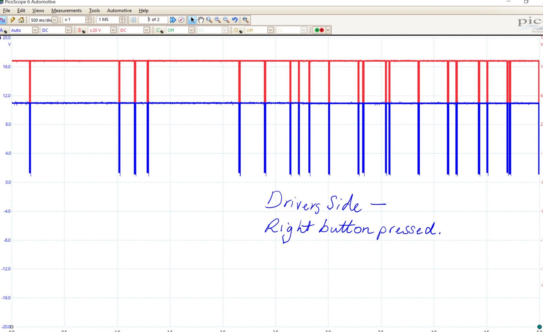Expand Channel B coupling dropdown showing DC

coord(146,30)
